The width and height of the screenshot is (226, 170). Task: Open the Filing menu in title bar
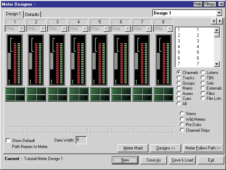[x=210, y=4]
